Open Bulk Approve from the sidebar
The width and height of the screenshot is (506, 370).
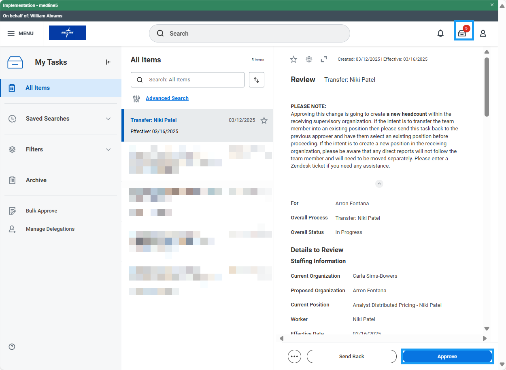[x=41, y=211]
